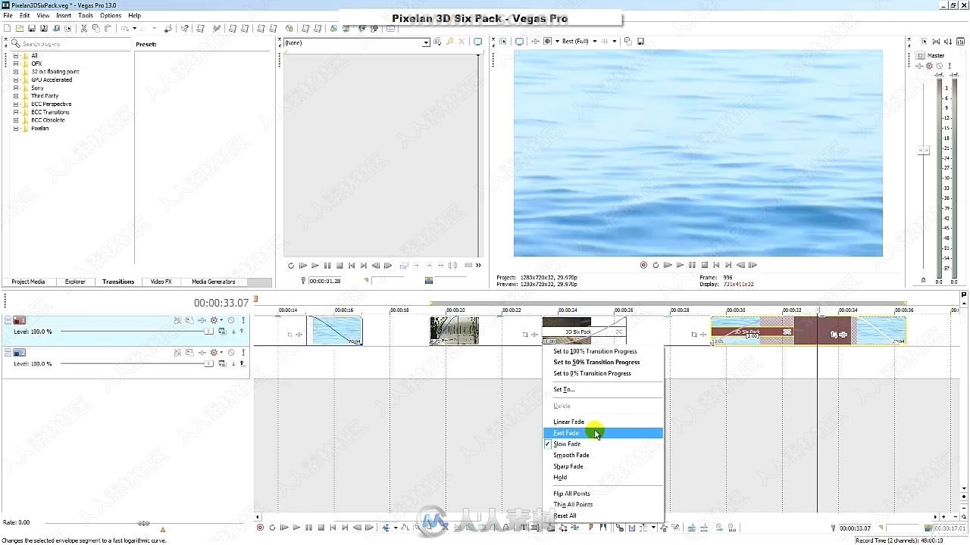
Task: Expand the BCC Transitions folder
Action: pyautogui.click(x=15, y=112)
